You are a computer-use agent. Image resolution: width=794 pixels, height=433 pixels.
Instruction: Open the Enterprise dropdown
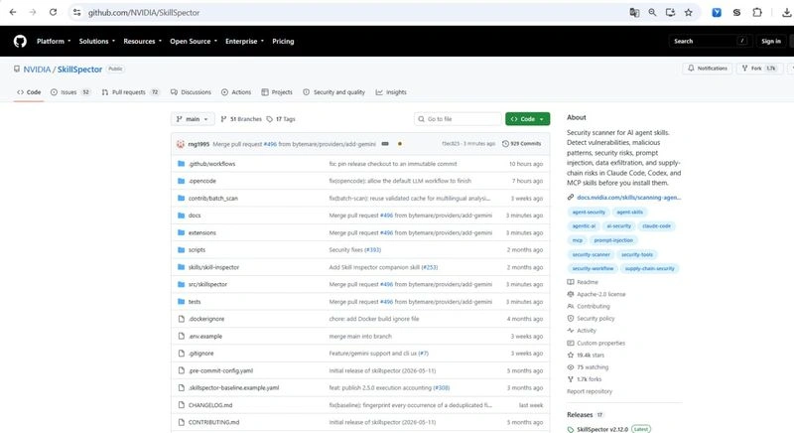pos(244,41)
